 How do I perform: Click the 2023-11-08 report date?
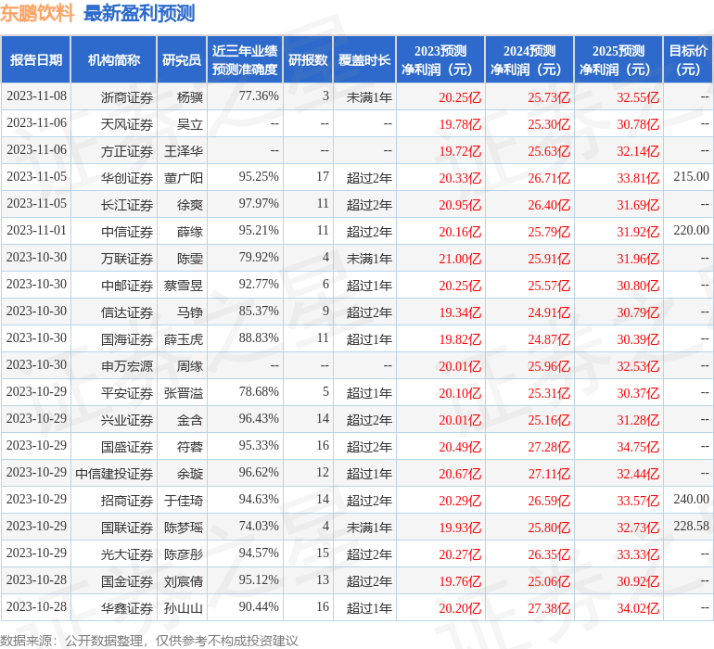[x=36, y=95]
